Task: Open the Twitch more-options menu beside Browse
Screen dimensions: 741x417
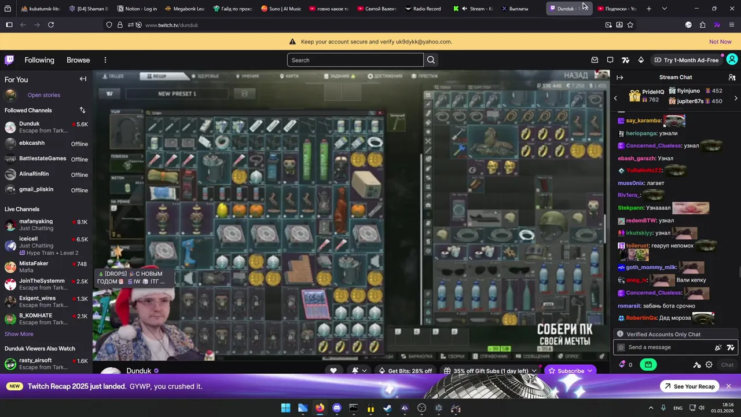Action: click(x=105, y=60)
